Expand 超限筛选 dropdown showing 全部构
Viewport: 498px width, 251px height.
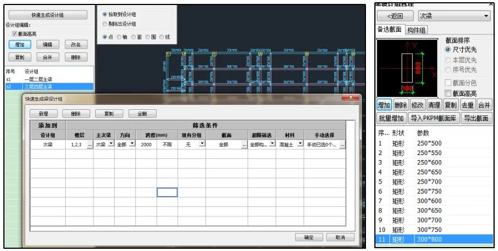point(272,144)
